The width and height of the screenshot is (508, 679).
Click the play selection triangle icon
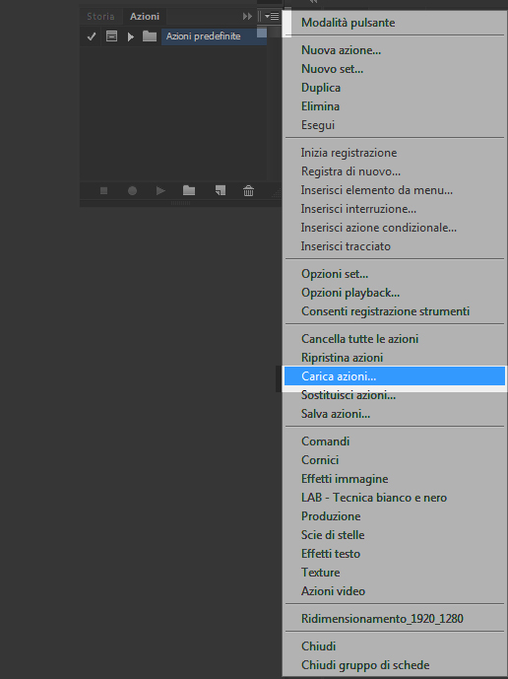pos(160,190)
